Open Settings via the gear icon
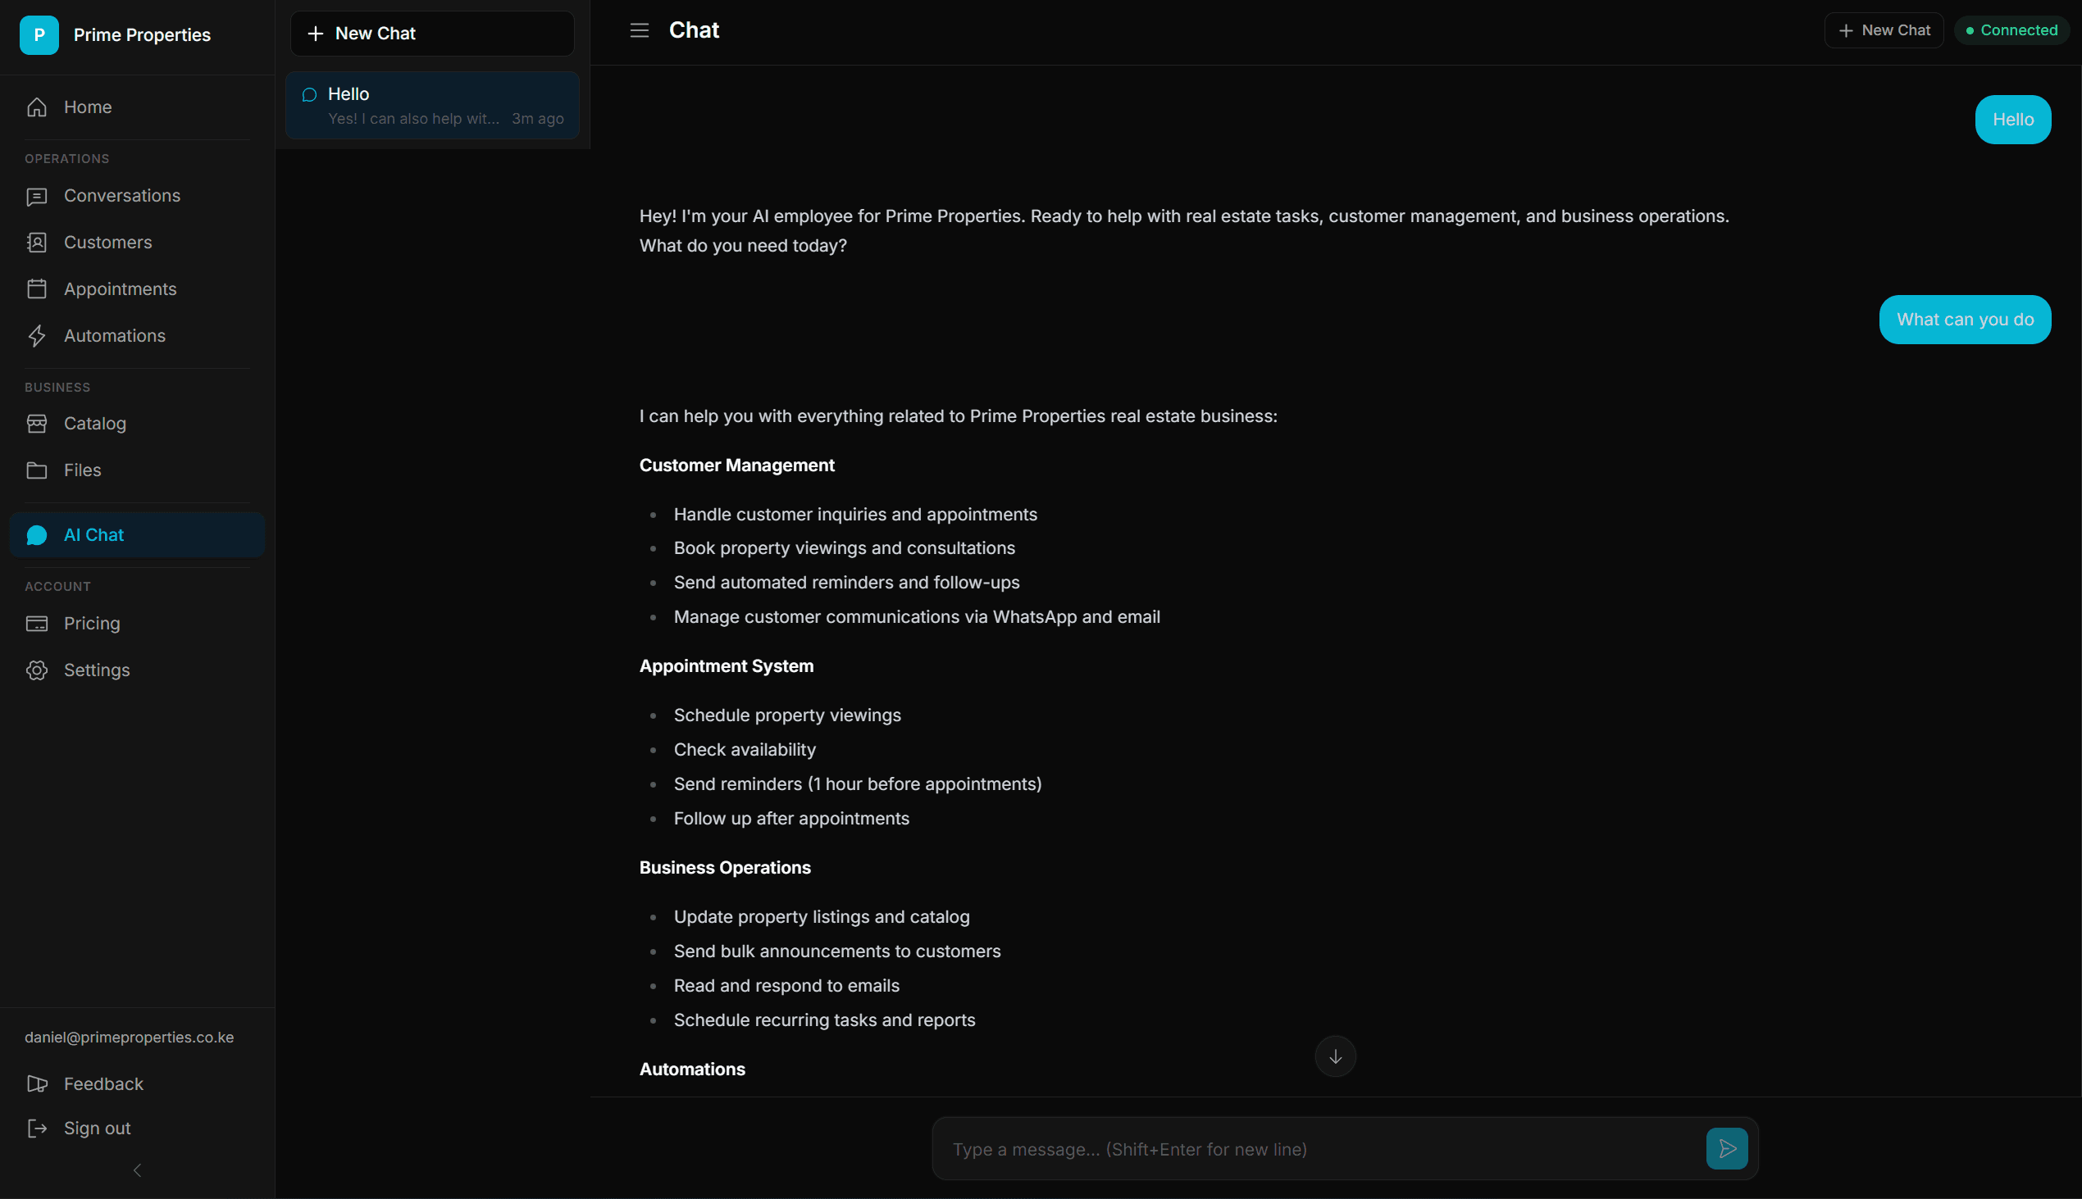The width and height of the screenshot is (2082, 1199). (x=36, y=670)
